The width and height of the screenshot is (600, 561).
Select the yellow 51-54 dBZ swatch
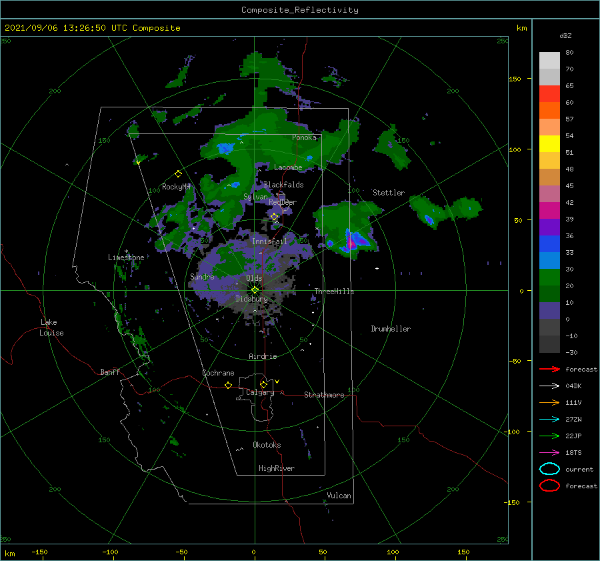(x=549, y=144)
